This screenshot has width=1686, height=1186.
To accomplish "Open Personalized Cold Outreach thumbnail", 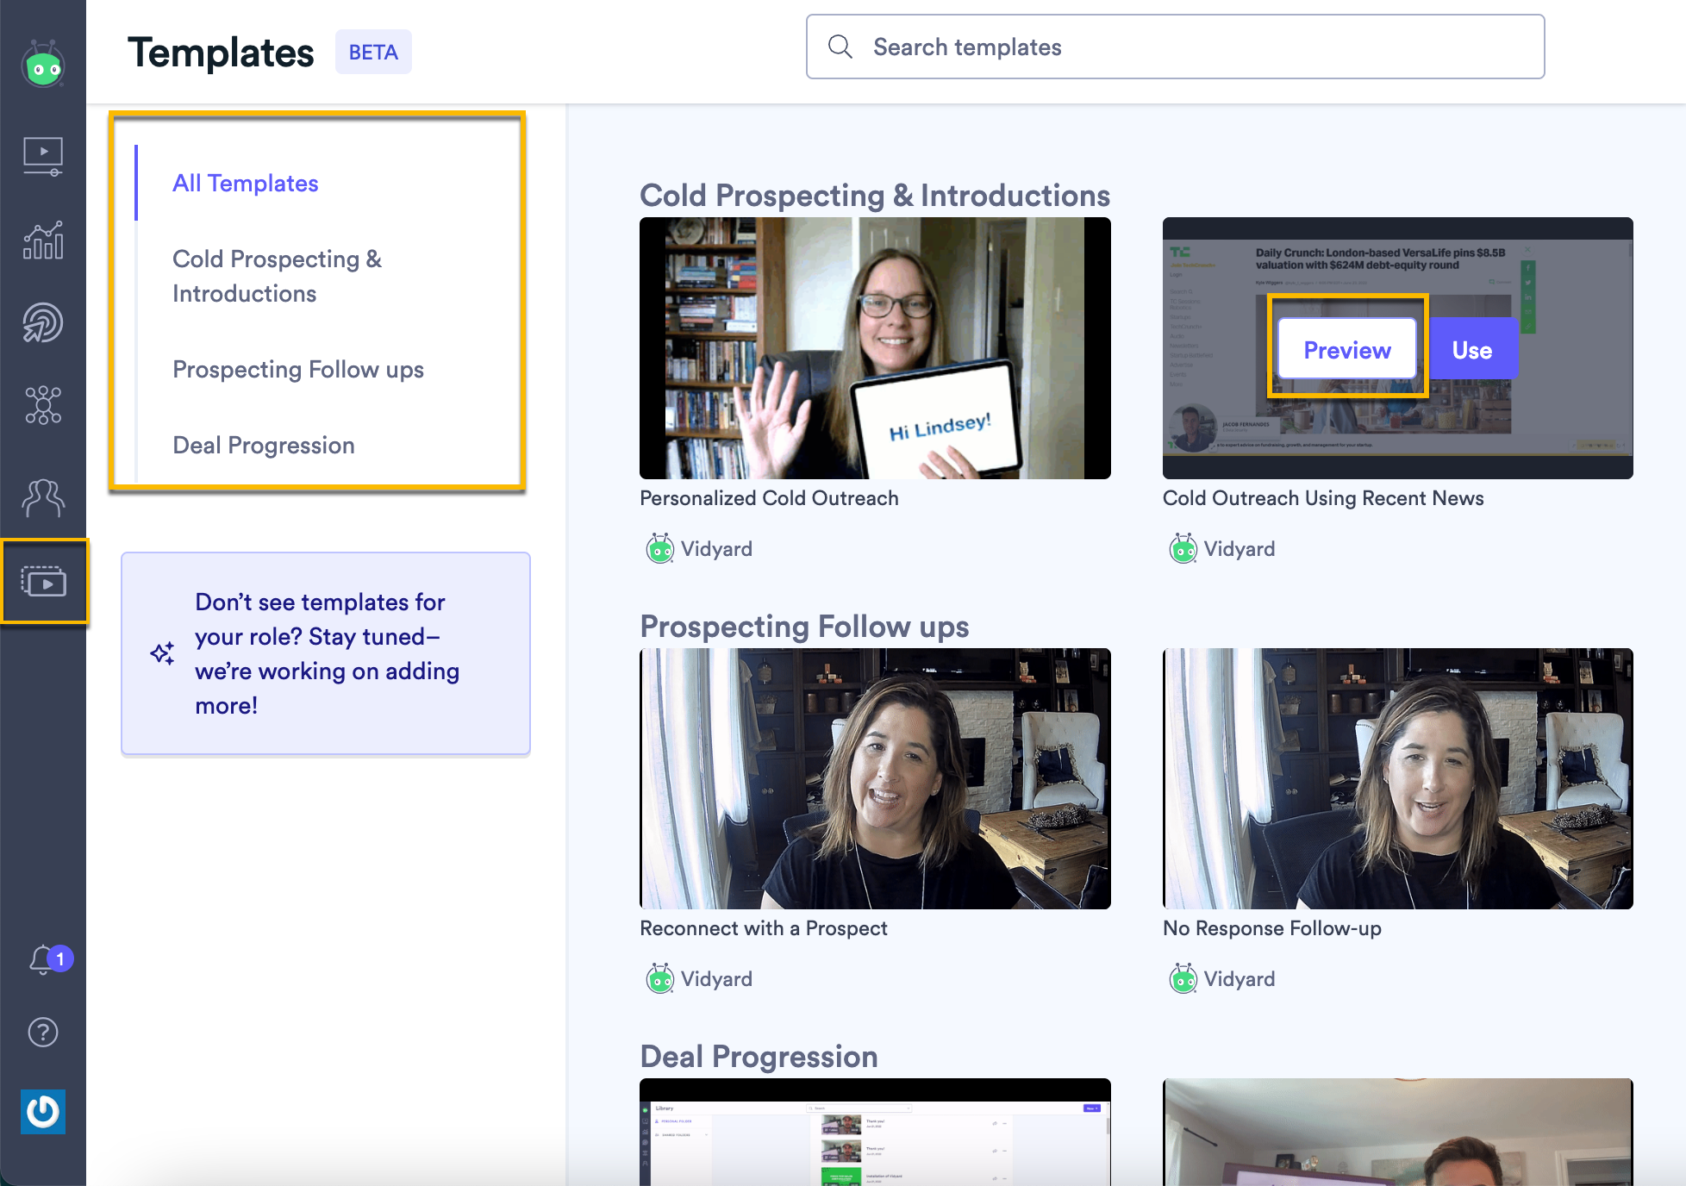I will point(875,348).
